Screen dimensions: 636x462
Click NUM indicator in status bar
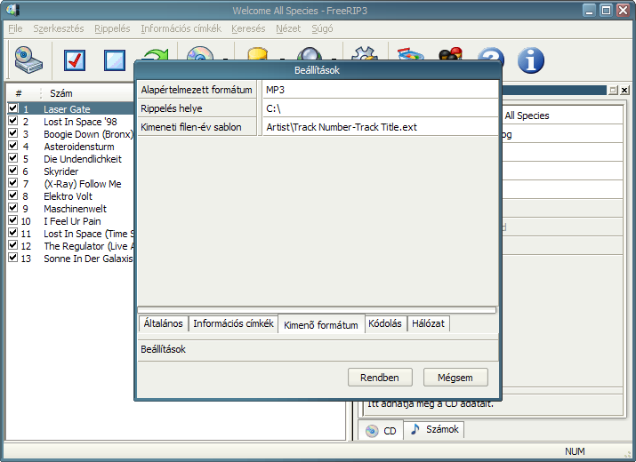575,451
